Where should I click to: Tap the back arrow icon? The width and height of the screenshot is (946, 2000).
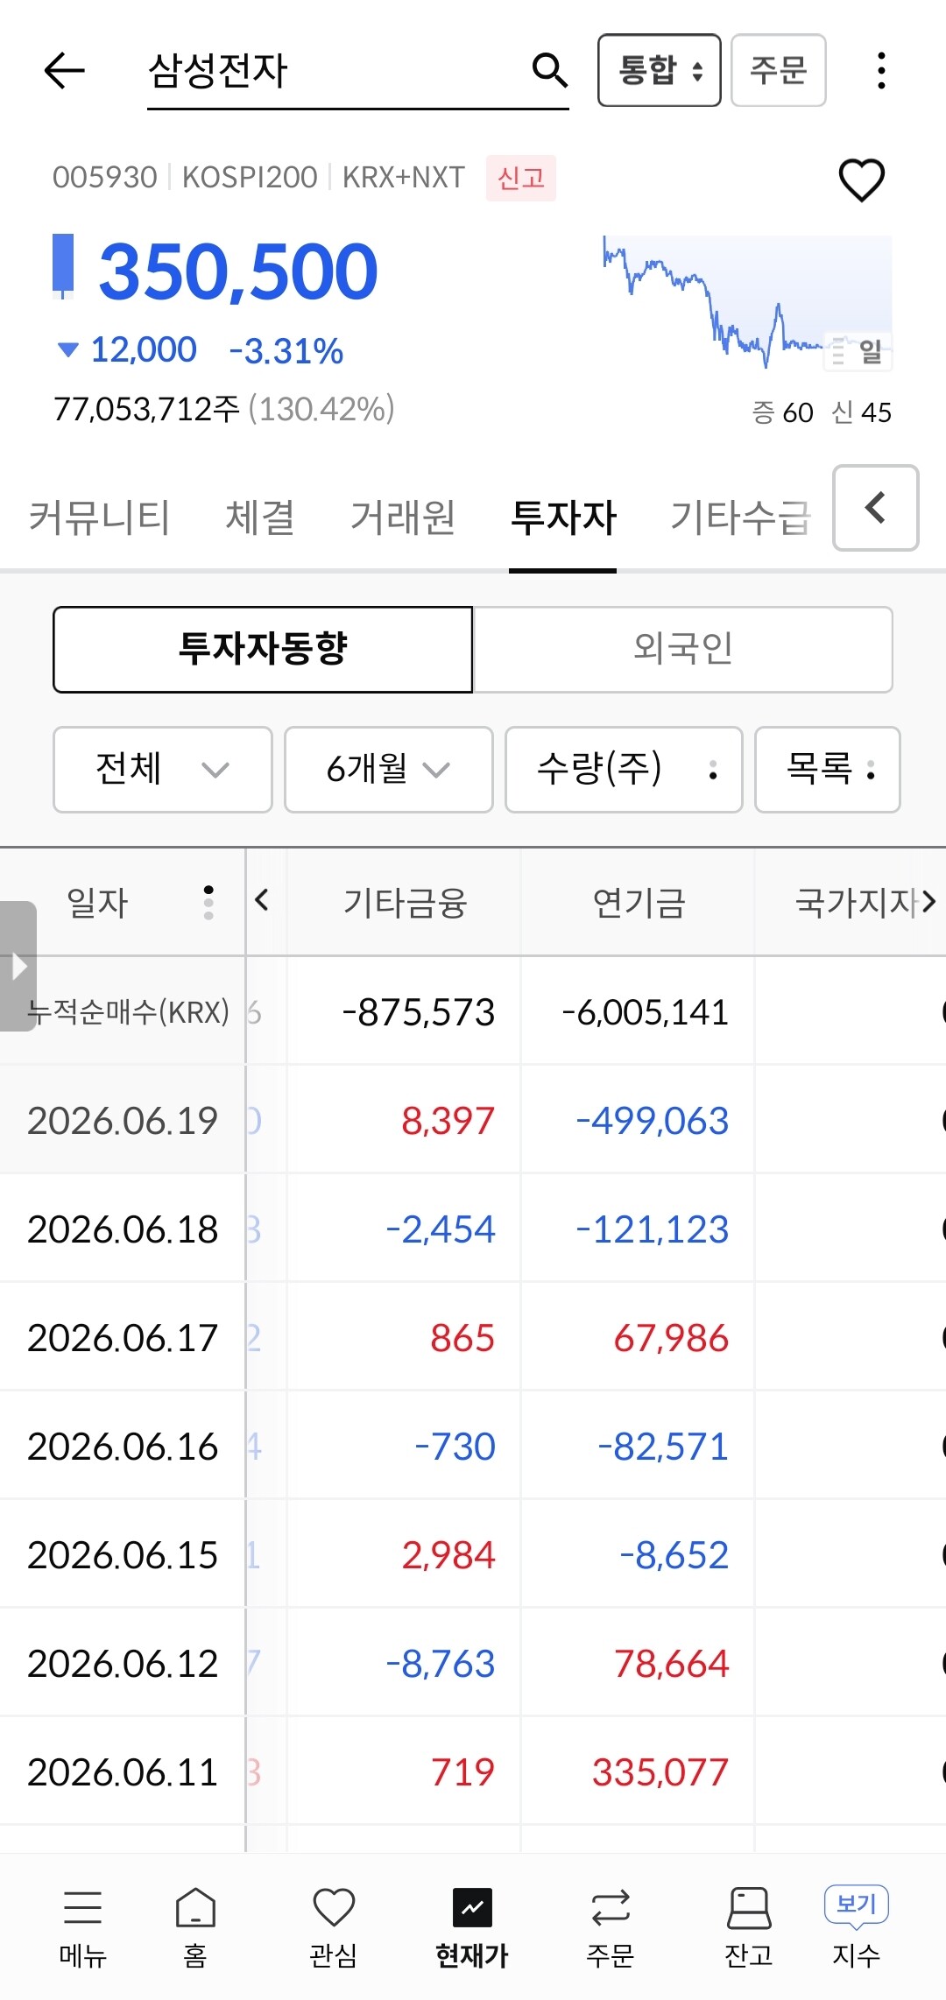coord(64,70)
